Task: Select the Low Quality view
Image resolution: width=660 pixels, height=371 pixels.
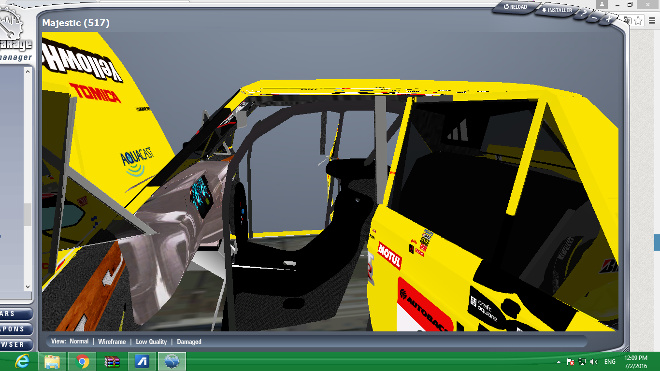Action: 151,342
